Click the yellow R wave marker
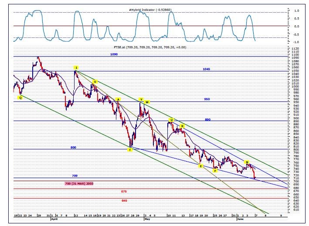Image resolution: width=309 pixels, height=226 pixels. click(x=182, y=126)
